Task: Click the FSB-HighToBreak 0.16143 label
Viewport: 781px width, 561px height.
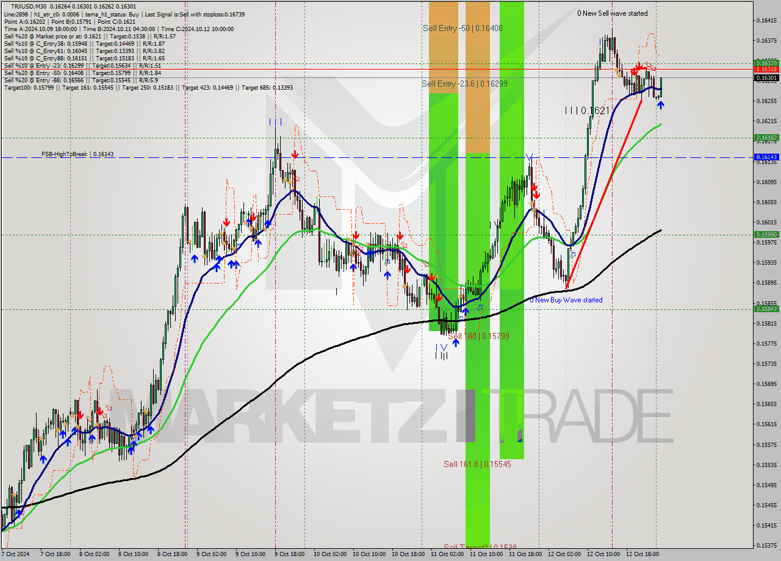Action: coord(77,154)
